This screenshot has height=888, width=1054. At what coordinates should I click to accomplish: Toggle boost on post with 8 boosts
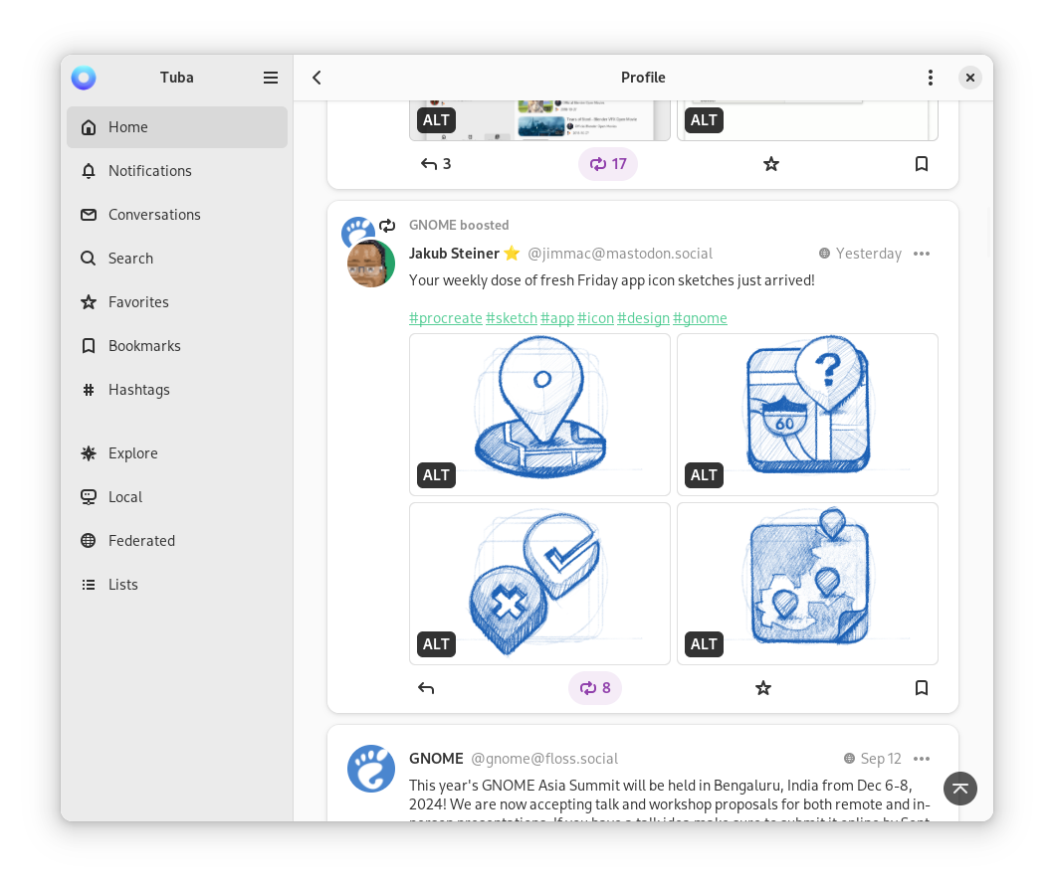tap(595, 688)
